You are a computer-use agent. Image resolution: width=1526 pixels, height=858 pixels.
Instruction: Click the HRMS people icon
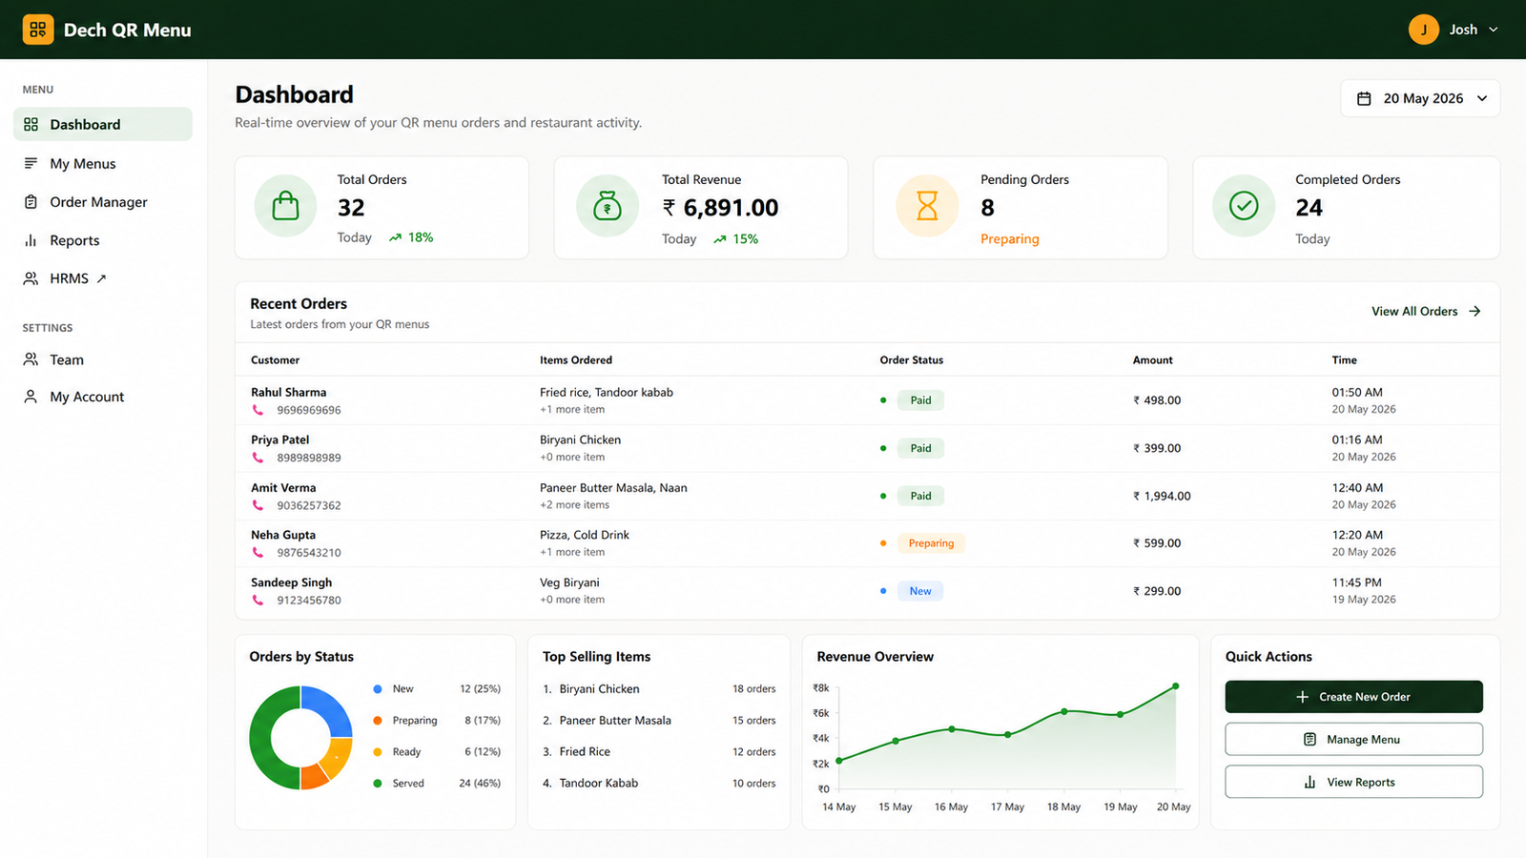31,278
